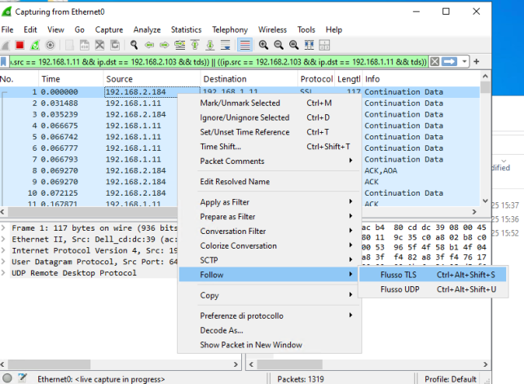Viewport: 524px width, 384px height.
Task: Toggle auto-scroll during live capture
Action: click(x=226, y=45)
